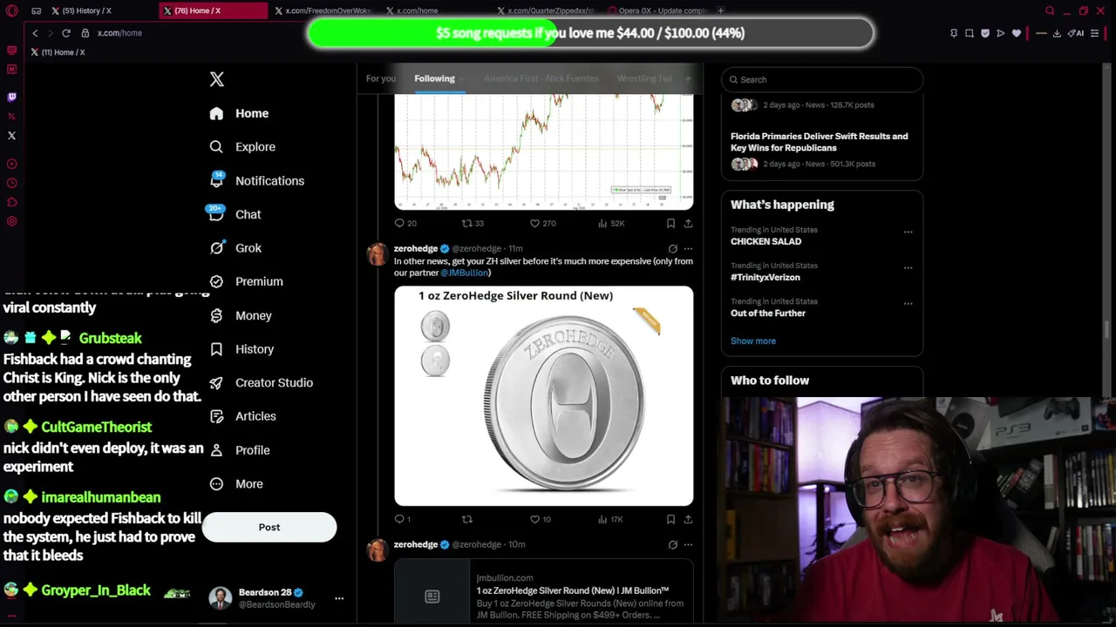Open the Home page in X sidebar
This screenshot has height=627, width=1116.
point(239,113)
